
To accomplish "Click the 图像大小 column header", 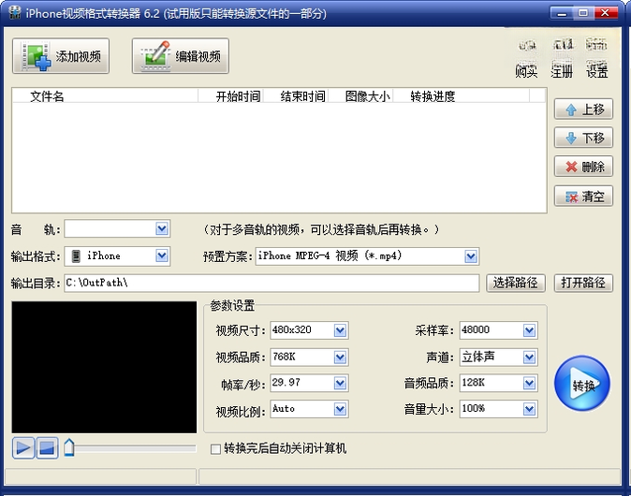I will 361,96.
